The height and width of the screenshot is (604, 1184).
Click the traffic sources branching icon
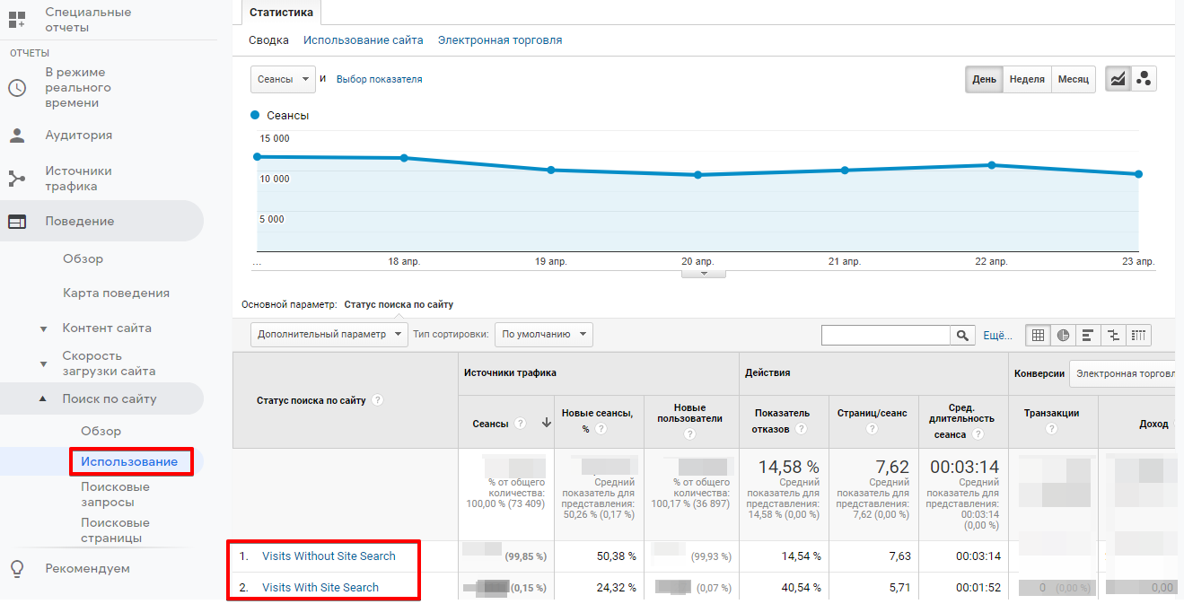click(17, 179)
